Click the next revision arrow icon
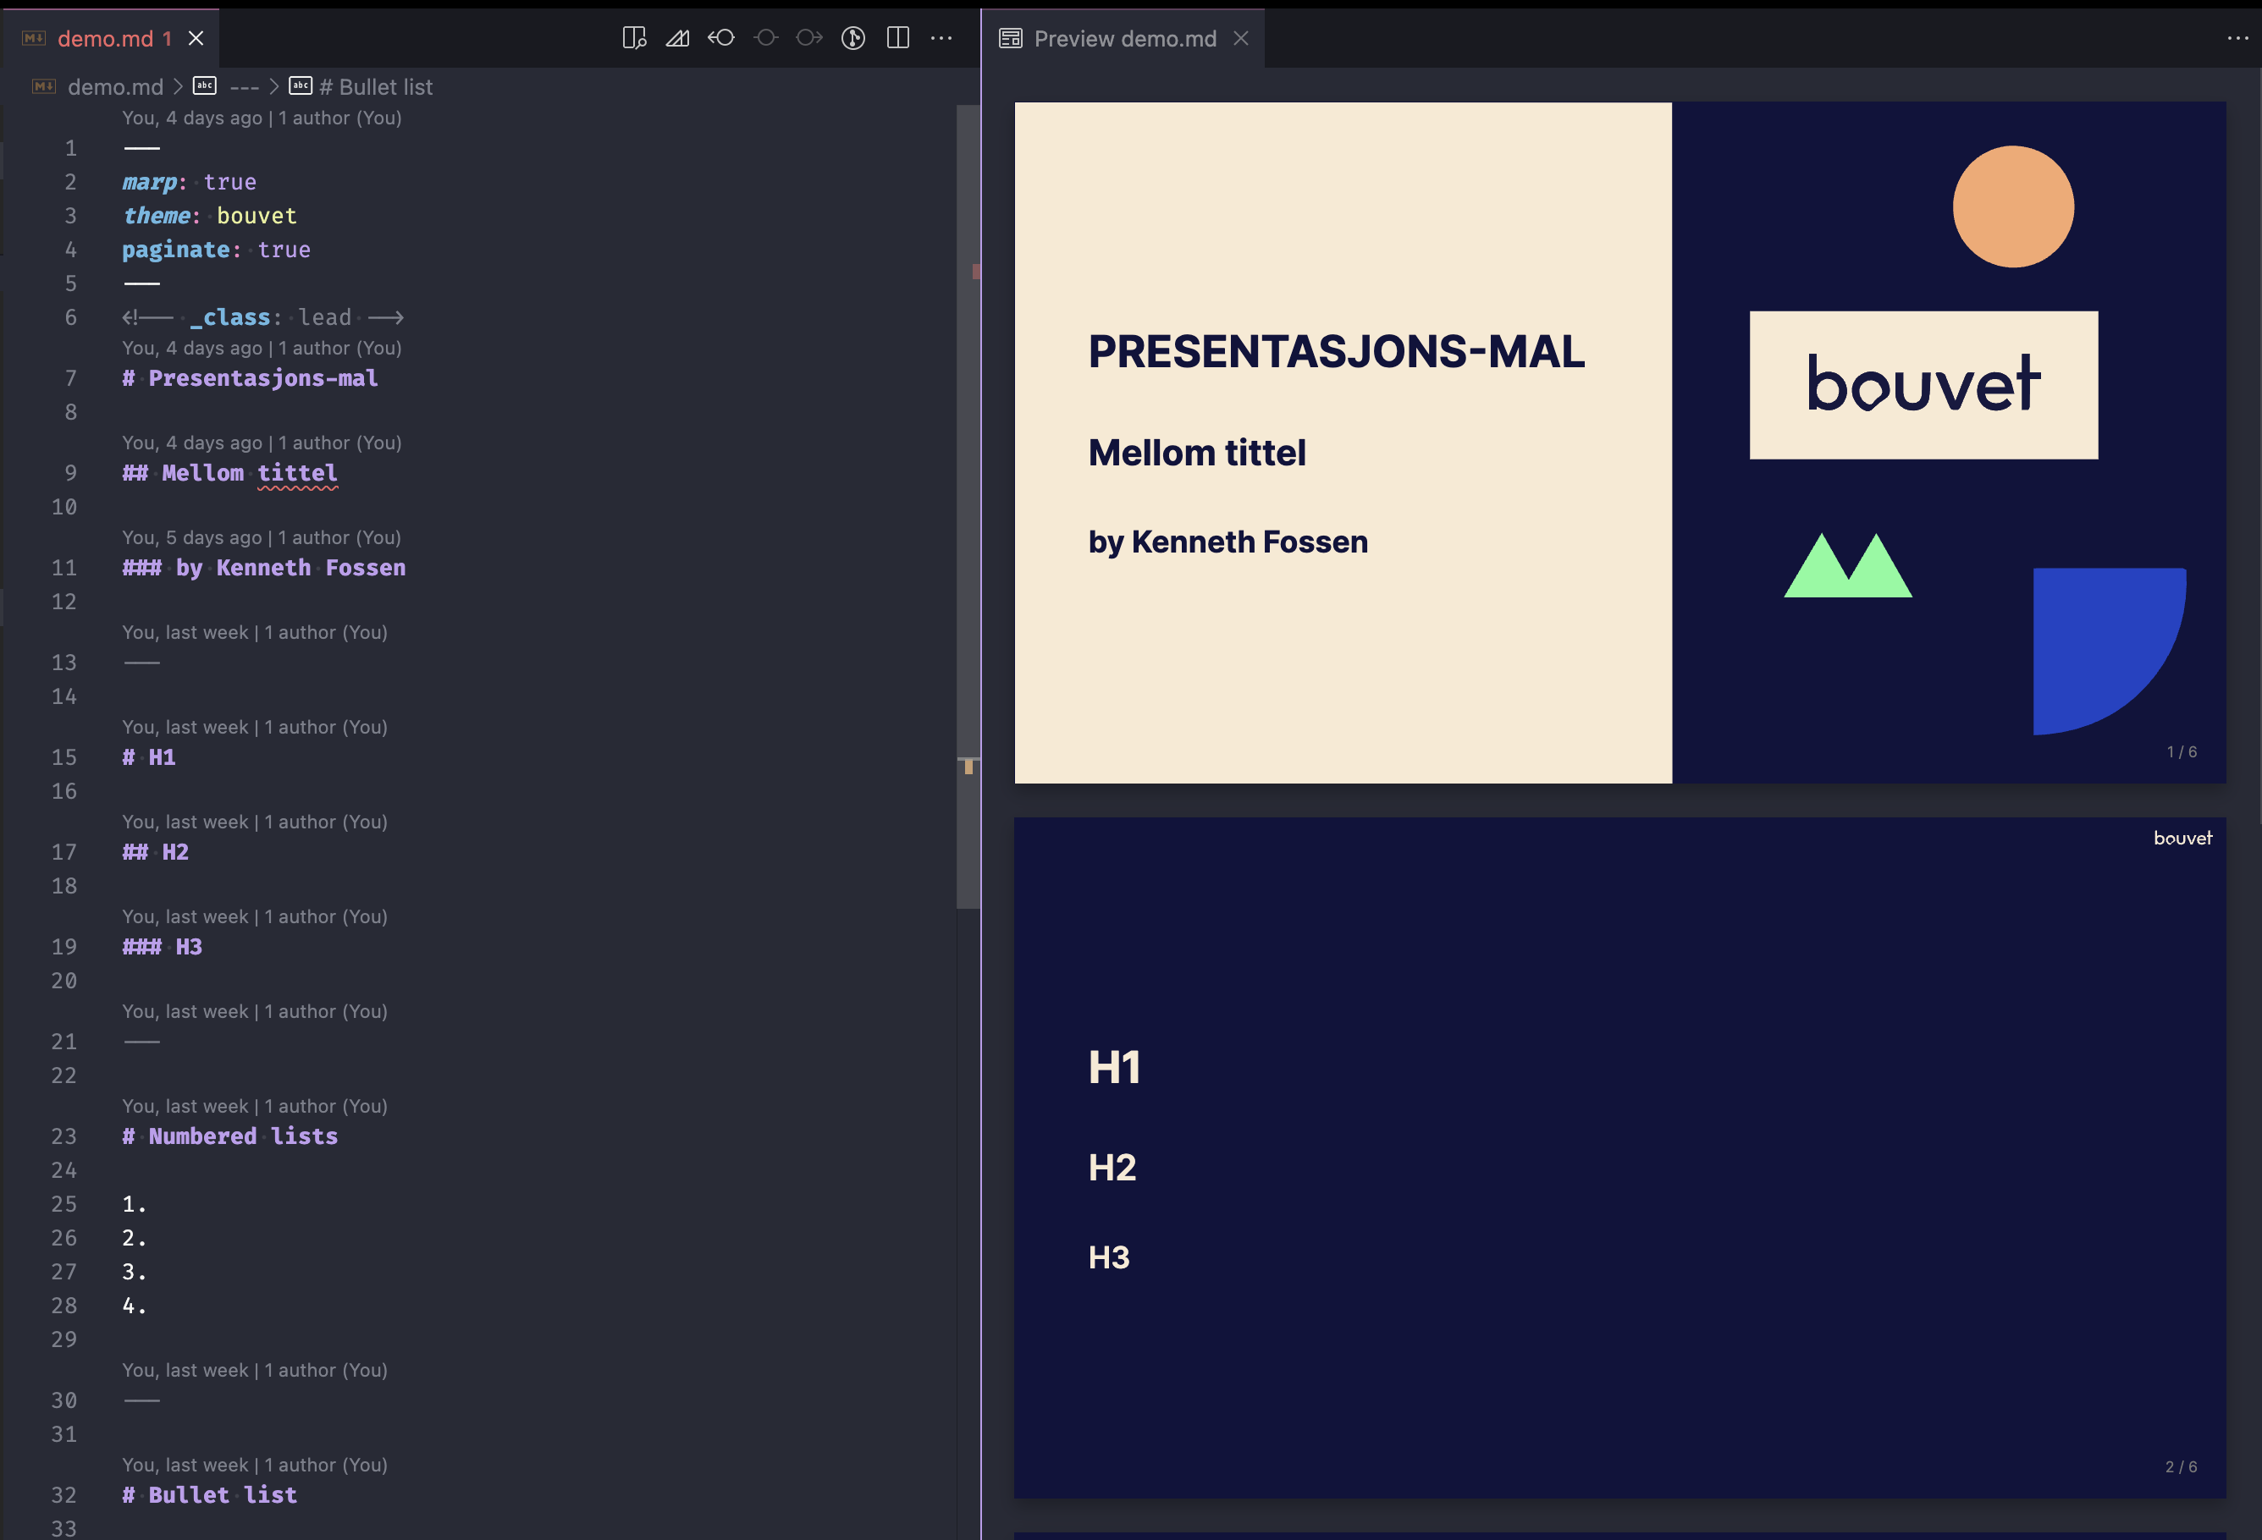Screen dimensions: 2262x1540 [x=808, y=38]
